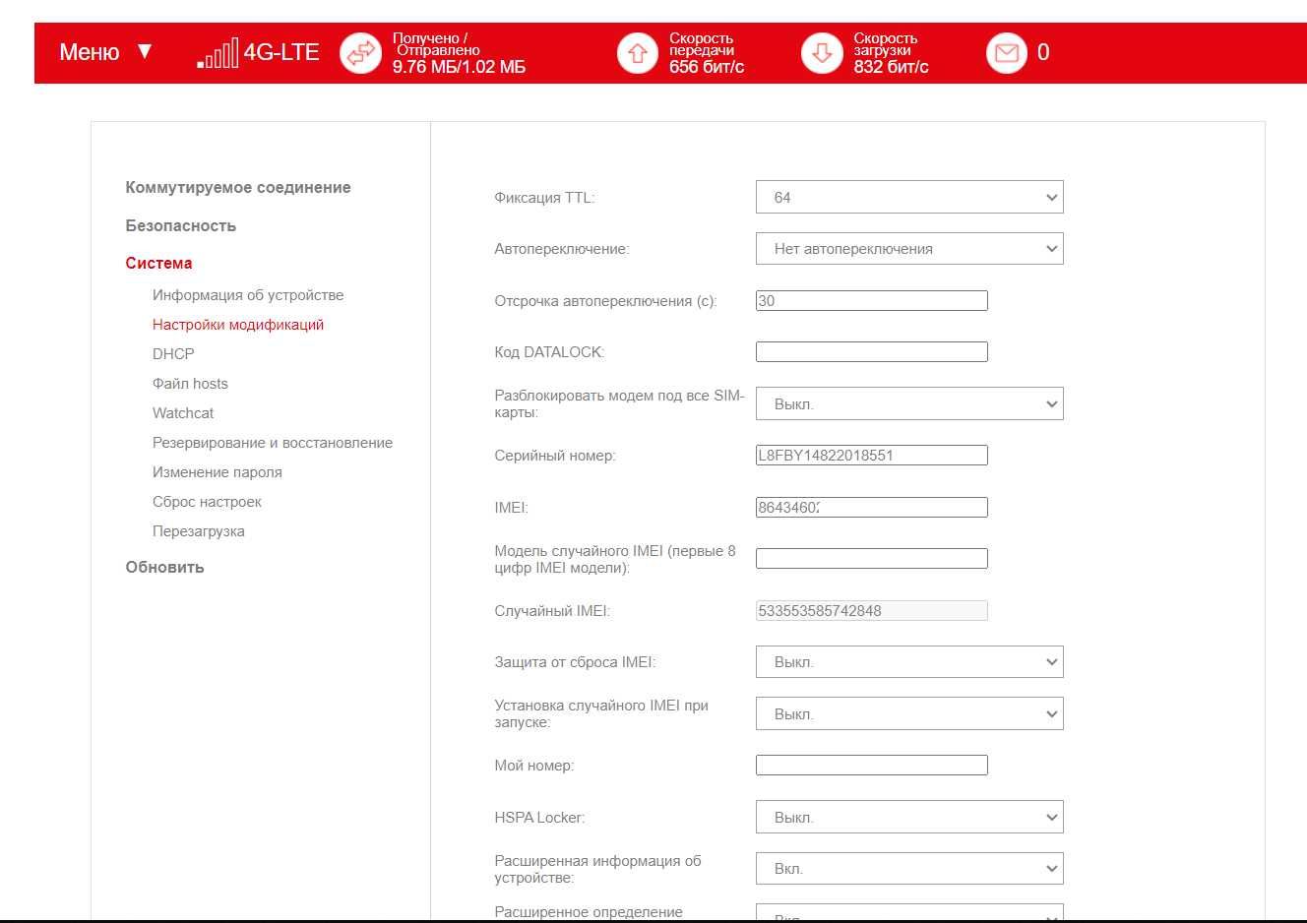Screen dimensions: 1307x923
Task: Click the received/sent traffic arrows icon
Action: [360, 53]
